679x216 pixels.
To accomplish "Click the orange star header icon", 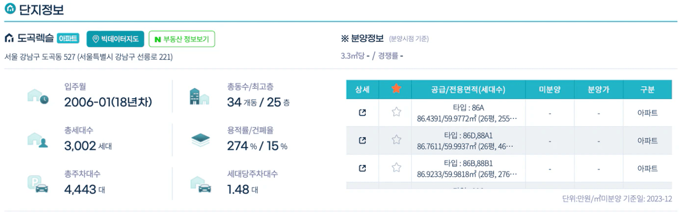I will pyautogui.click(x=396, y=89).
